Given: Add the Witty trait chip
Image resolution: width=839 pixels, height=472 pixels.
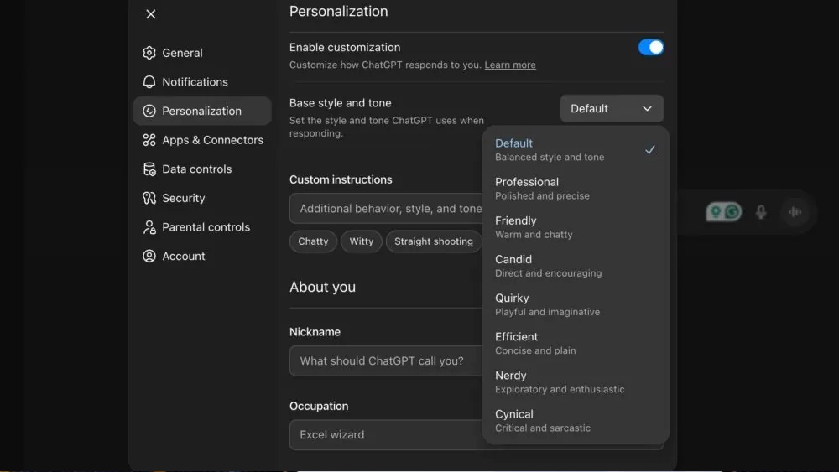Looking at the screenshot, I should click(x=362, y=241).
